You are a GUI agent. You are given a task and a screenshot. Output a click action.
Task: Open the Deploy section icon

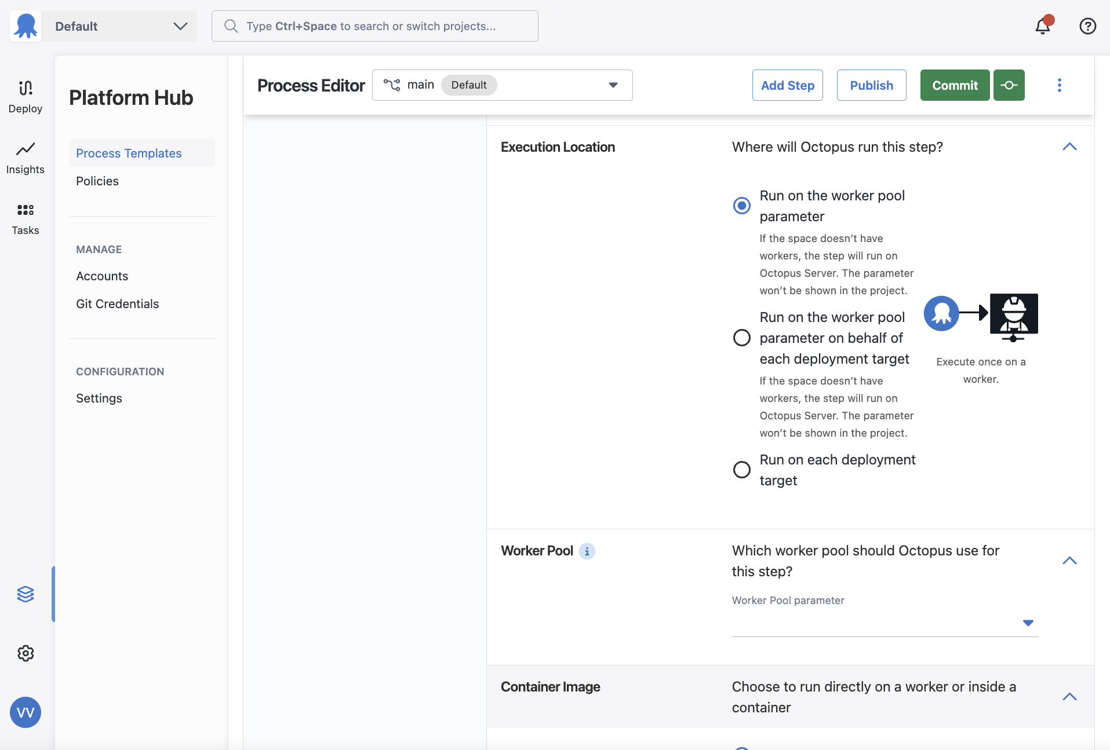(26, 88)
